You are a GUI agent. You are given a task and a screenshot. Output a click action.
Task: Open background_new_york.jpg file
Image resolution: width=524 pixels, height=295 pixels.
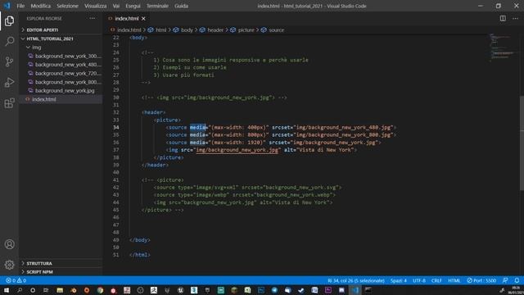click(x=61, y=91)
